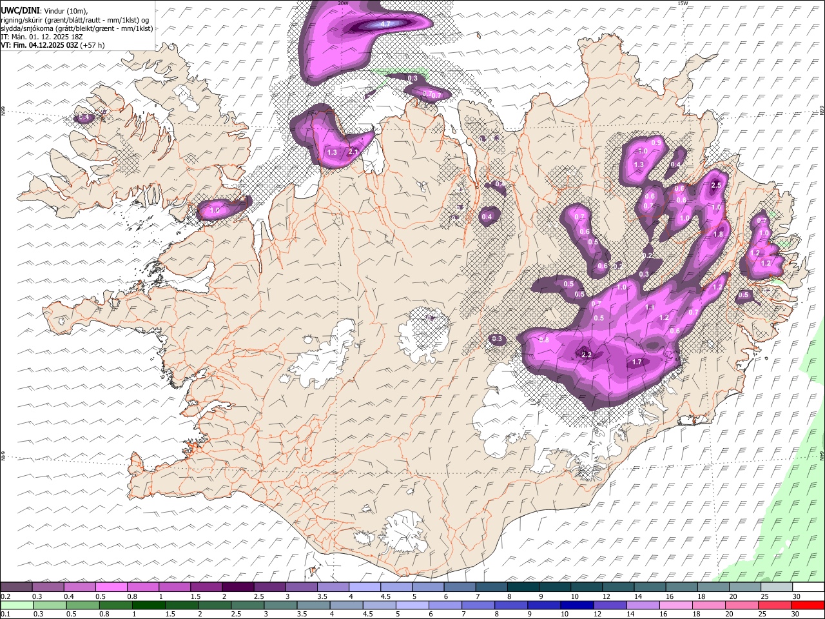Select mid-green rain swatch starting at 0.5
Viewport: 825px width, 619px height.
(x=82, y=605)
